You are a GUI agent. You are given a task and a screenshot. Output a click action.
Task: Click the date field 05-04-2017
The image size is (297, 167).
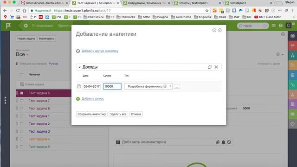[x=91, y=86]
